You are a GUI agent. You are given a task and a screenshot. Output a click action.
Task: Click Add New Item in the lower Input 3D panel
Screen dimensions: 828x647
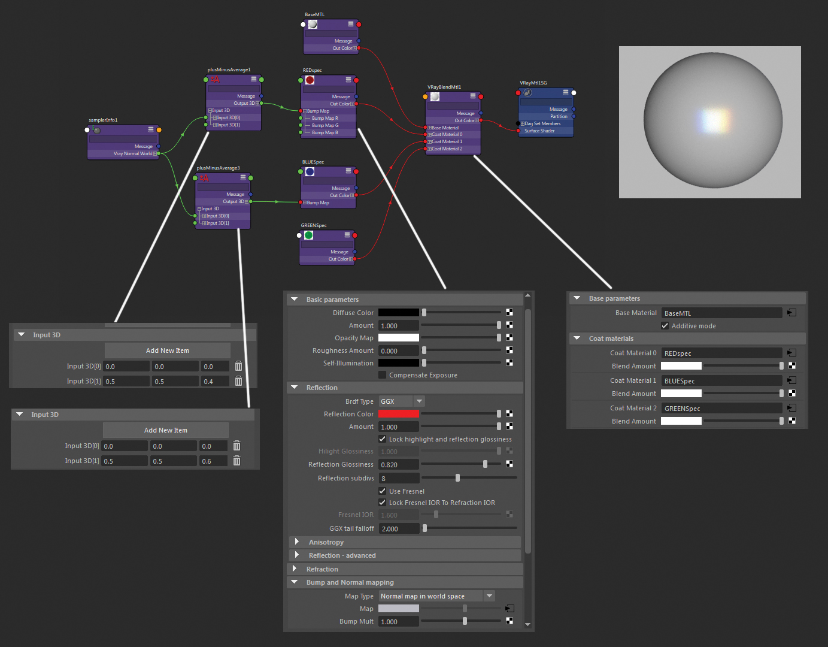165,430
